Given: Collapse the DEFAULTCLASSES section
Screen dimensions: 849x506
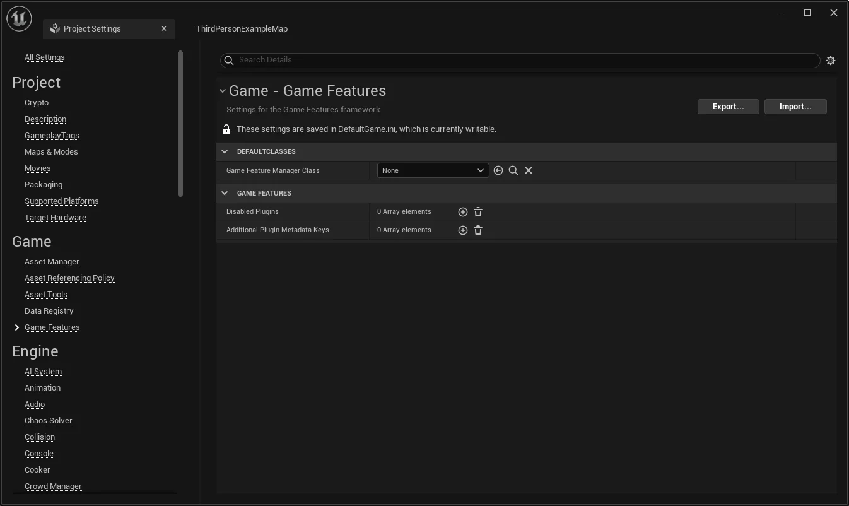Looking at the screenshot, I should point(225,151).
